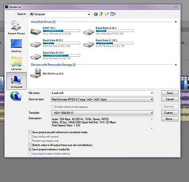Select the Desk Data B (F:) drive
This screenshot has height=182, width=189.
[55, 43]
